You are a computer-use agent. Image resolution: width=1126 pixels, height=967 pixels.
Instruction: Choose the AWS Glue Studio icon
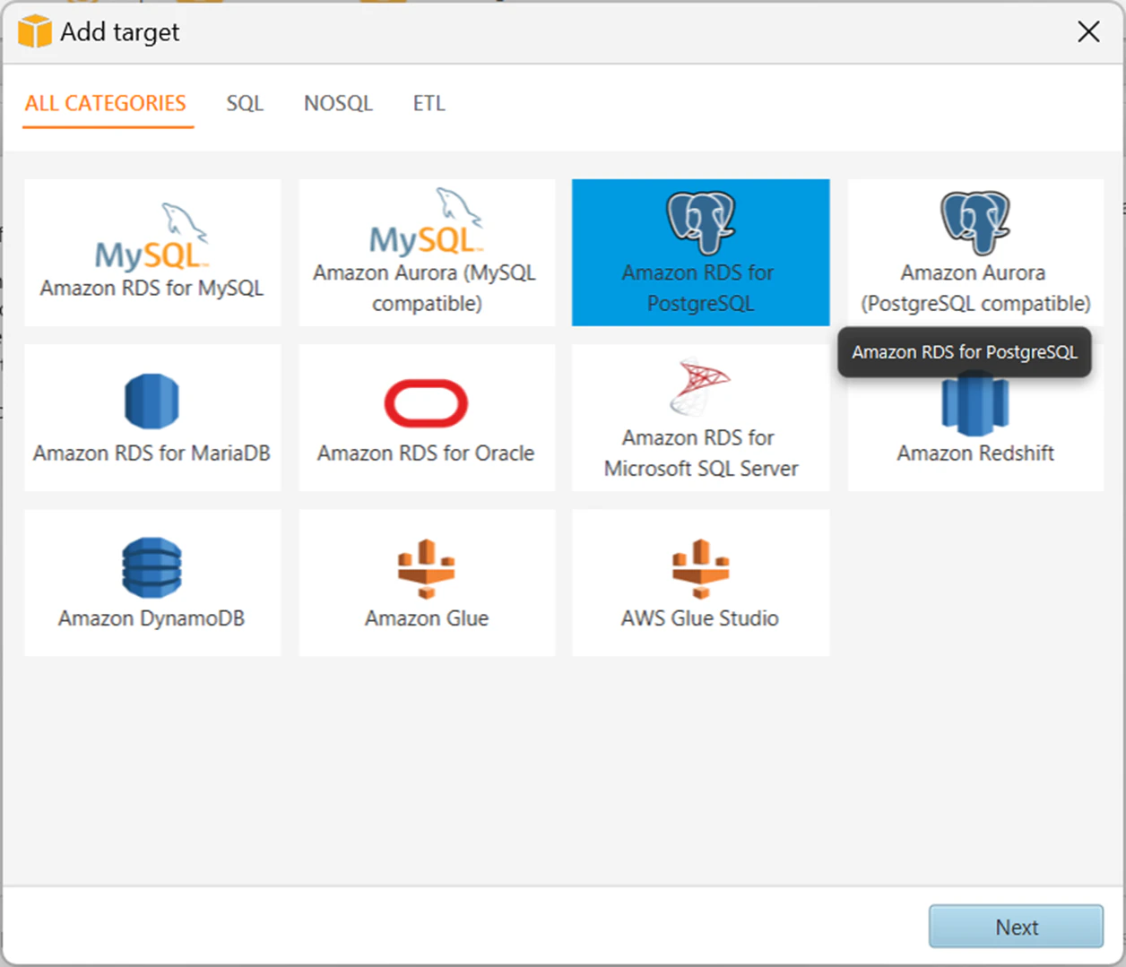coord(701,568)
